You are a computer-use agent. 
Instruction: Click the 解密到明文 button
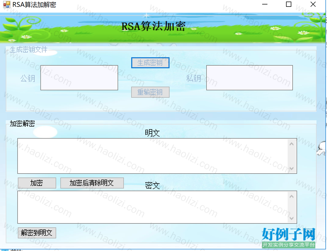[x=37, y=233]
